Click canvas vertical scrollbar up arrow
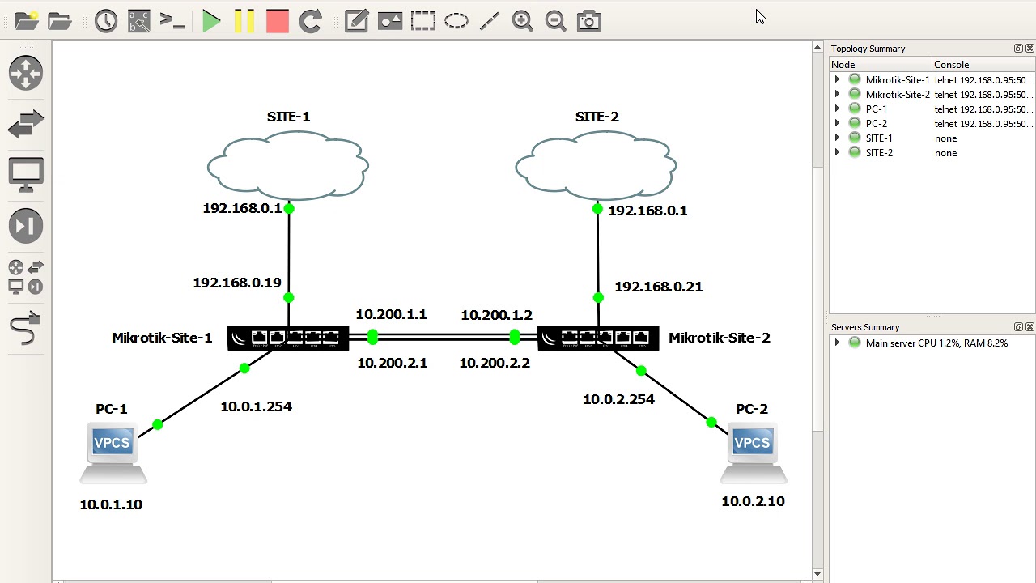 [x=817, y=49]
